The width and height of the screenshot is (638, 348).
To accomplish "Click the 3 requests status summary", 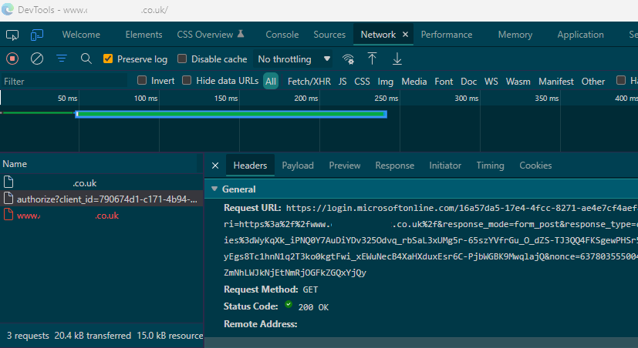I will click(28, 336).
